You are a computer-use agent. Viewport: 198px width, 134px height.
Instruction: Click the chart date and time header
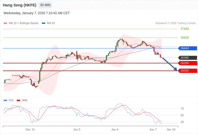[36, 13]
